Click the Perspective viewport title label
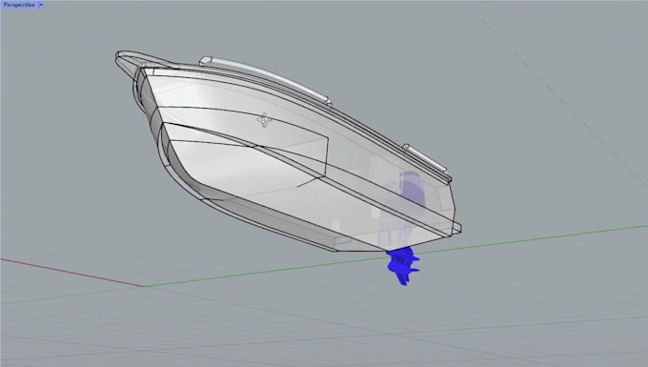 coord(19,5)
